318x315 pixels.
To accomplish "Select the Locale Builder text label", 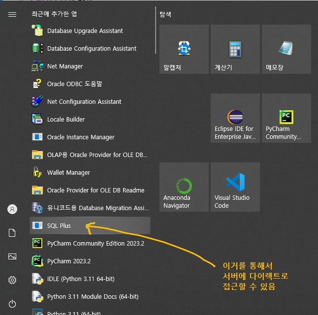I will click(x=66, y=119).
